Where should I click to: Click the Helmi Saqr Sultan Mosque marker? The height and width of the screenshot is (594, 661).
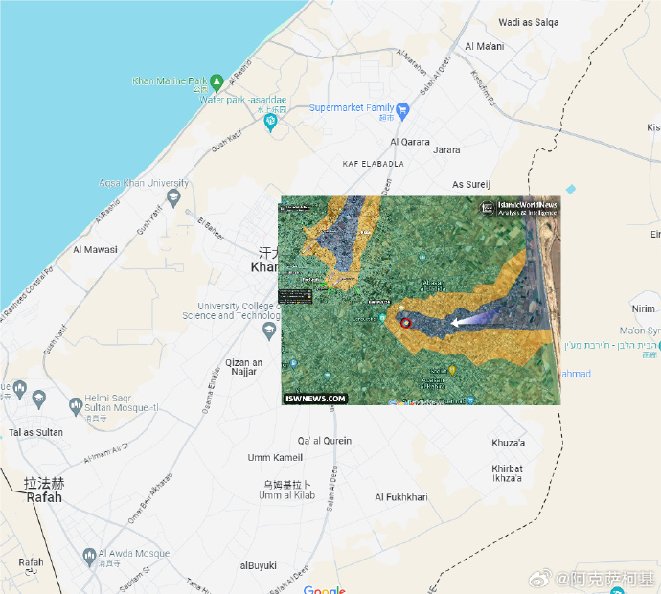(x=76, y=406)
